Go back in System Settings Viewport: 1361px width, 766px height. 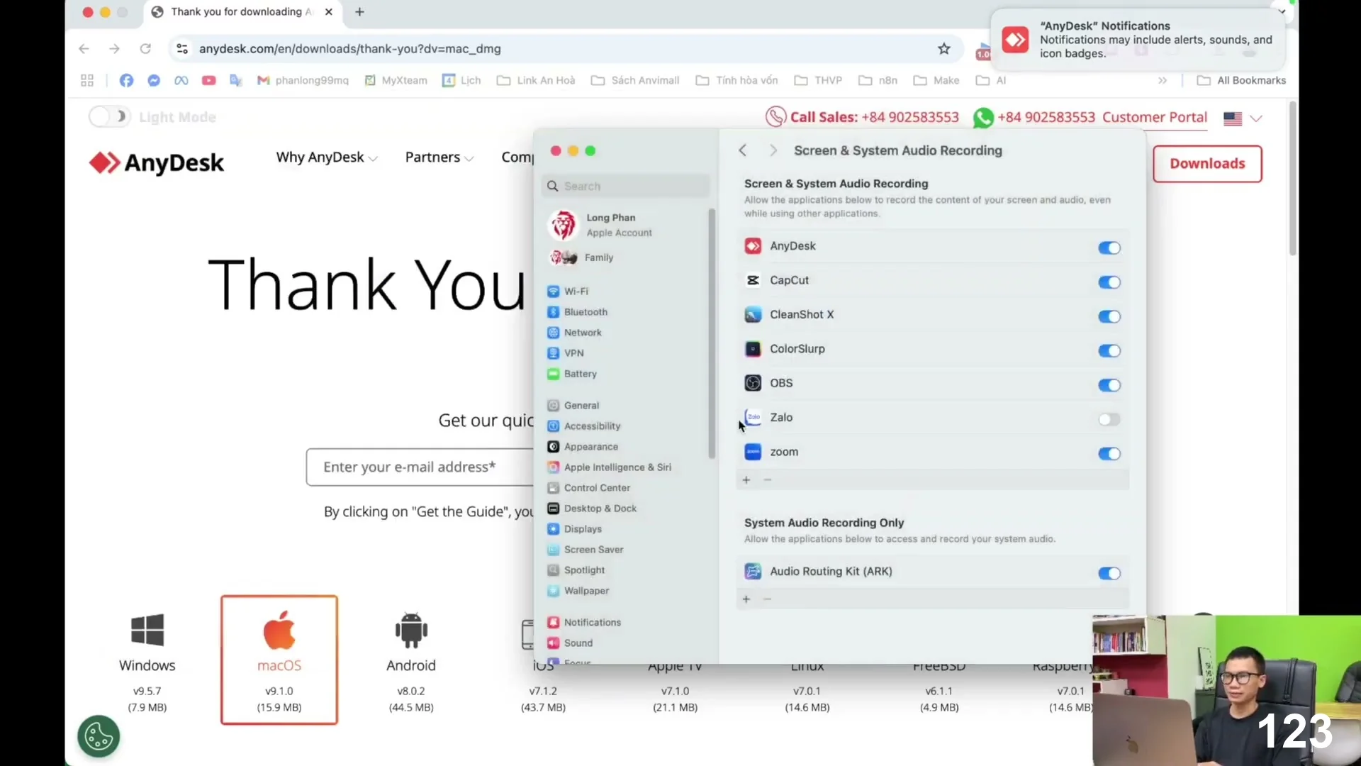click(742, 150)
